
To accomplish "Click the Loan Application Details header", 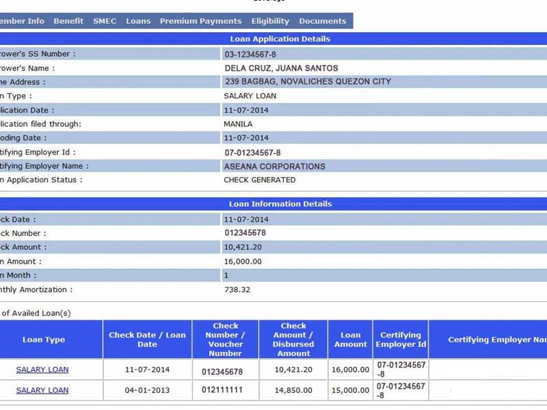I will pyautogui.click(x=280, y=39).
